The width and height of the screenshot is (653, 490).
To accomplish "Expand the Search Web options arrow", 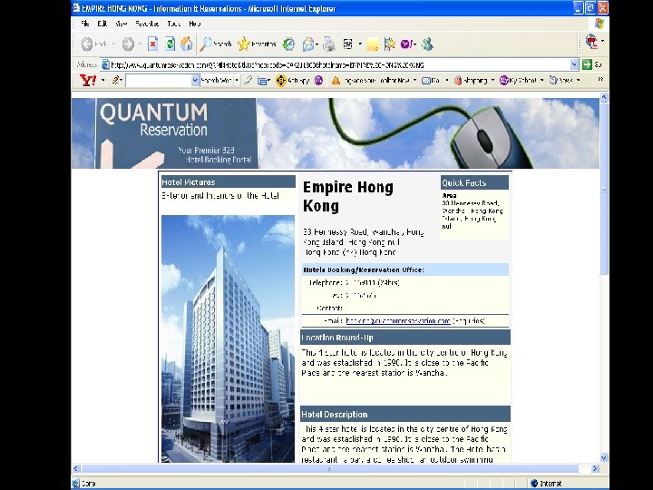I will click(237, 81).
